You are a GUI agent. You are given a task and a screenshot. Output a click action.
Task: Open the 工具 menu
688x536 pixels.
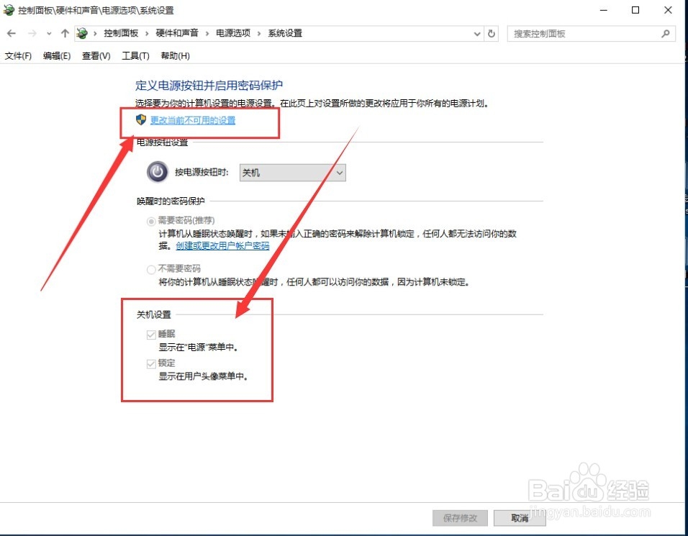pyautogui.click(x=135, y=55)
